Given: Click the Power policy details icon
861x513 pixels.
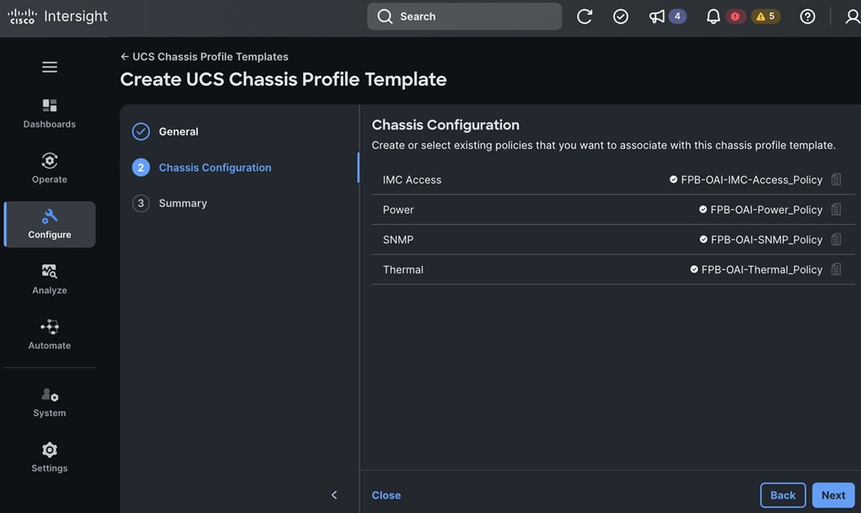Looking at the screenshot, I should point(835,209).
